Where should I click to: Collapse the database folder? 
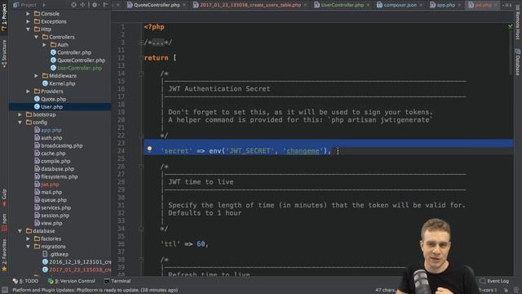click(x=20, y=231)
